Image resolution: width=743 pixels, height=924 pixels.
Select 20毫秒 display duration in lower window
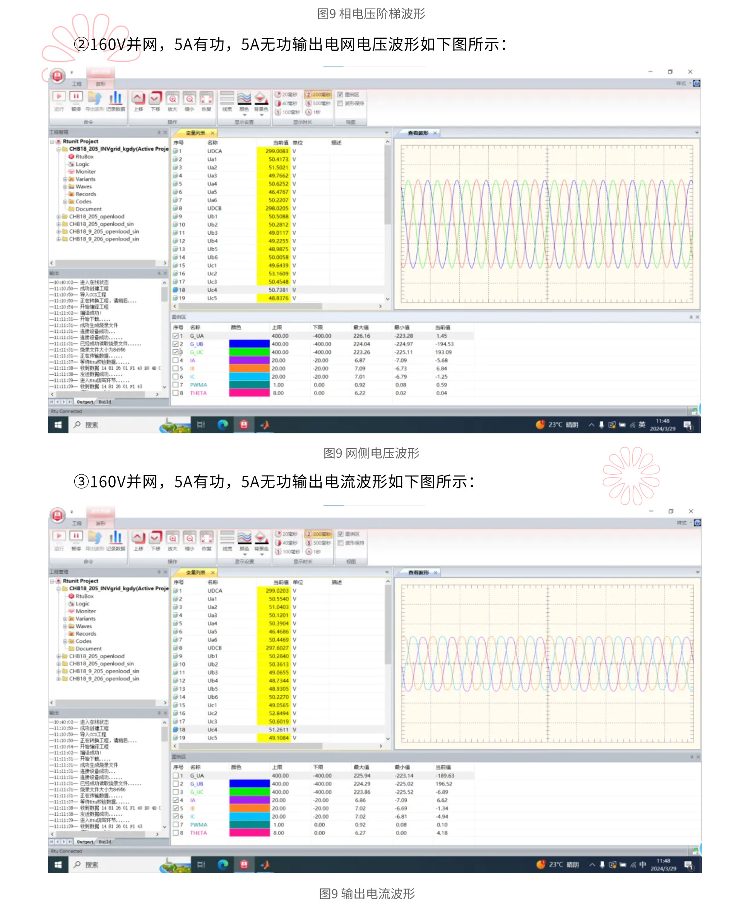(286, 534)
